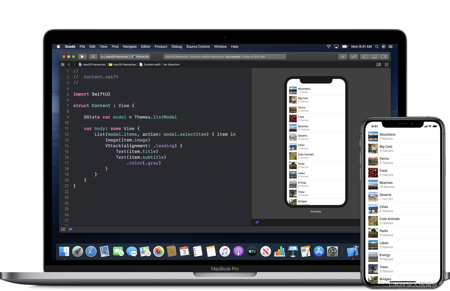Open the Wi-Fi status menu
This screenshot has height=291, width=450.
coord(329,46)
